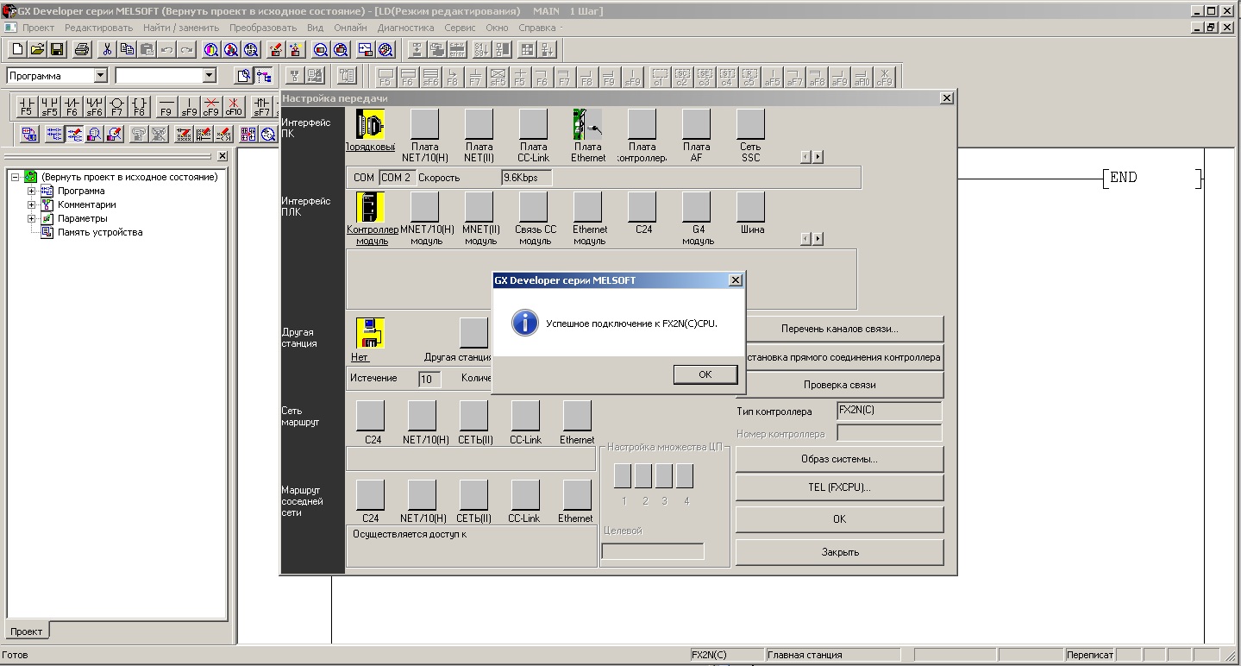Select NET/10(H) board PC interface icon
1241x666 pixels.
coord(425,125)
